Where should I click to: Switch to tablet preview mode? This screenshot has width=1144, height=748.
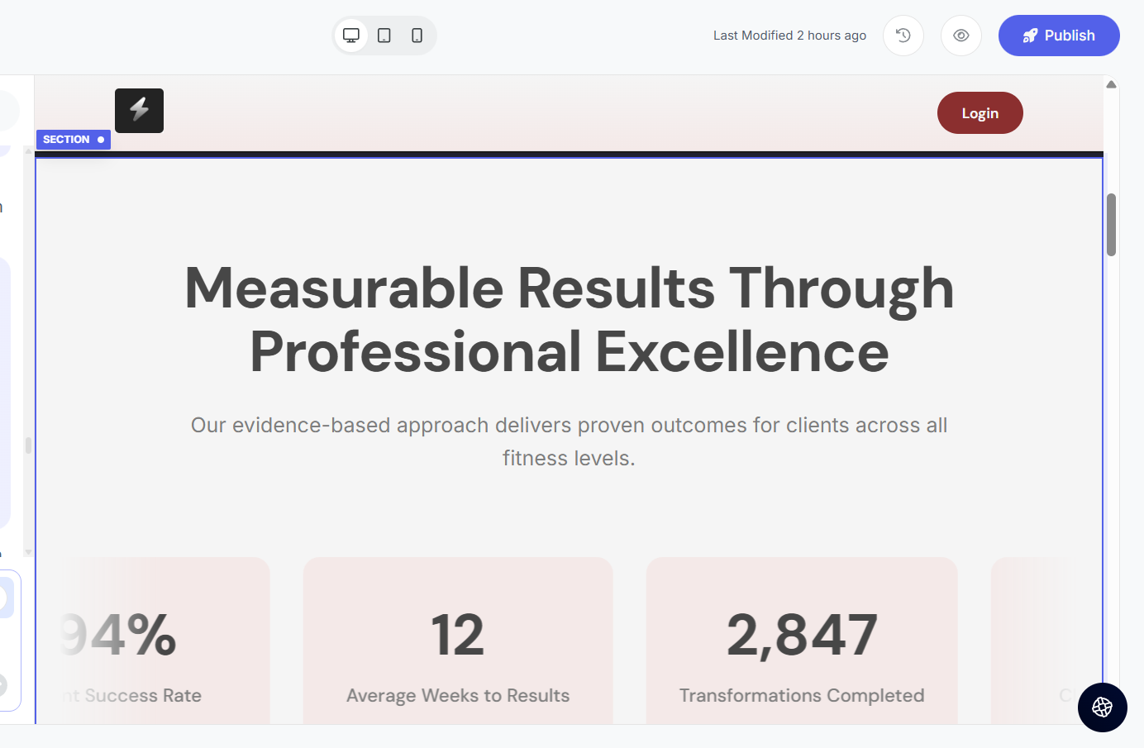pyautogui.click(x=384, y=36)
